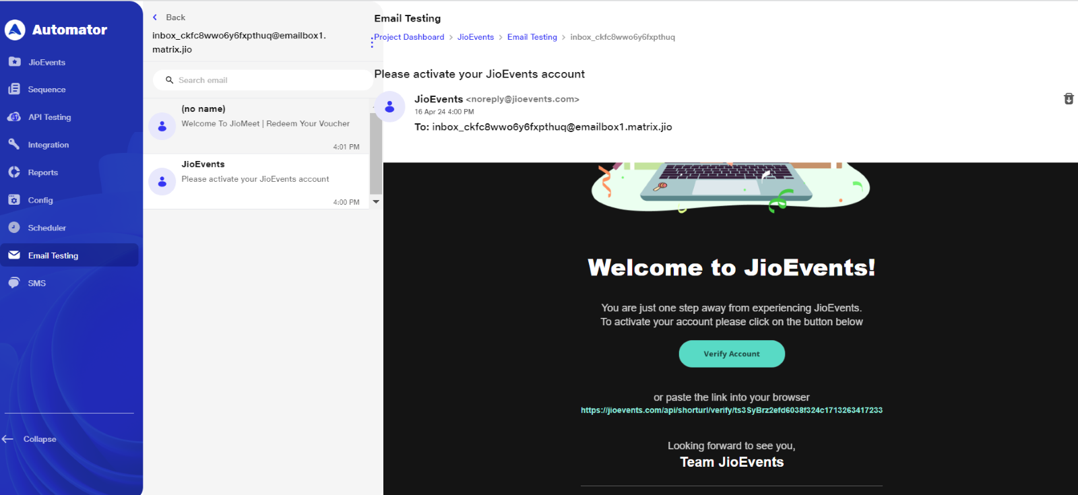Click the 4:00 PM time label in list
The image size is (1078, 495).
[346, 202]
